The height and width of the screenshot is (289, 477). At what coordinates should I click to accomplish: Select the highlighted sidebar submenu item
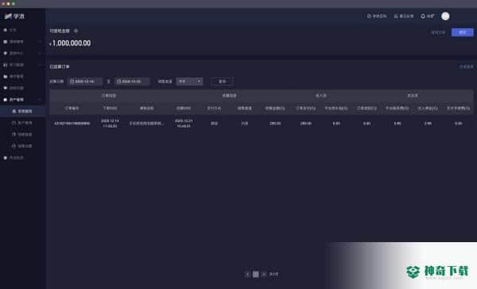tap(22, 111)
